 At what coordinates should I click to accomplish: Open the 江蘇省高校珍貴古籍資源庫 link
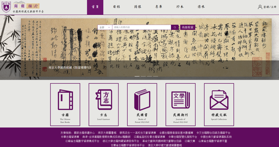150,137
